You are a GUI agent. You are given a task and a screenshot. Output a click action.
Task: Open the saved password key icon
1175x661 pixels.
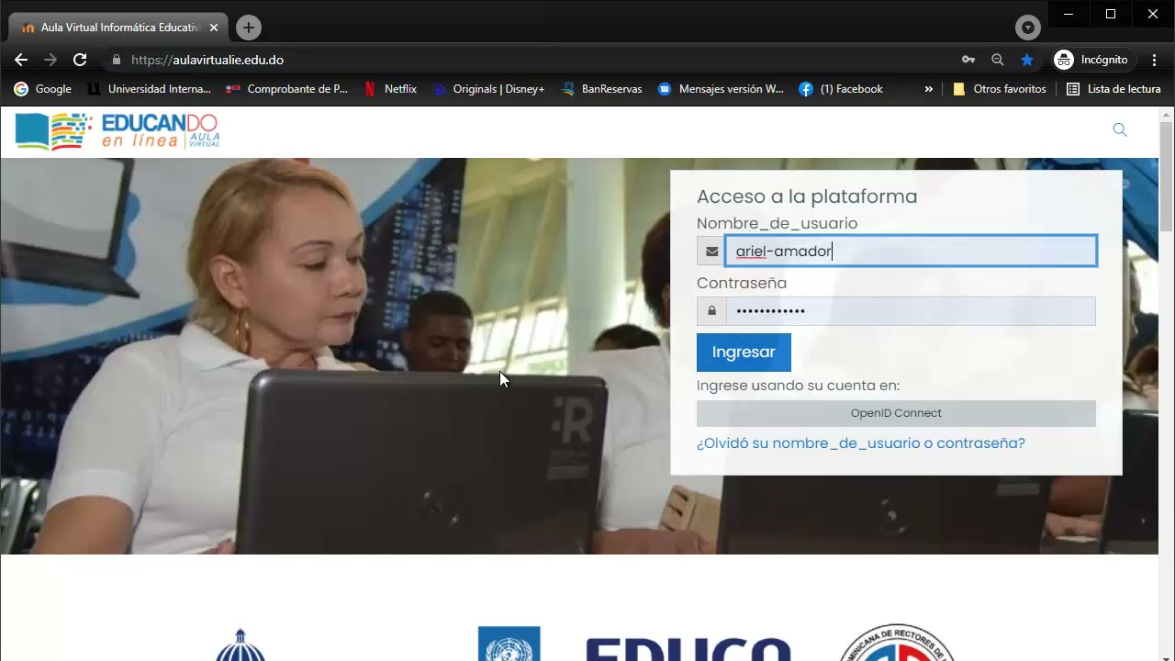click(x=968, y=60)
